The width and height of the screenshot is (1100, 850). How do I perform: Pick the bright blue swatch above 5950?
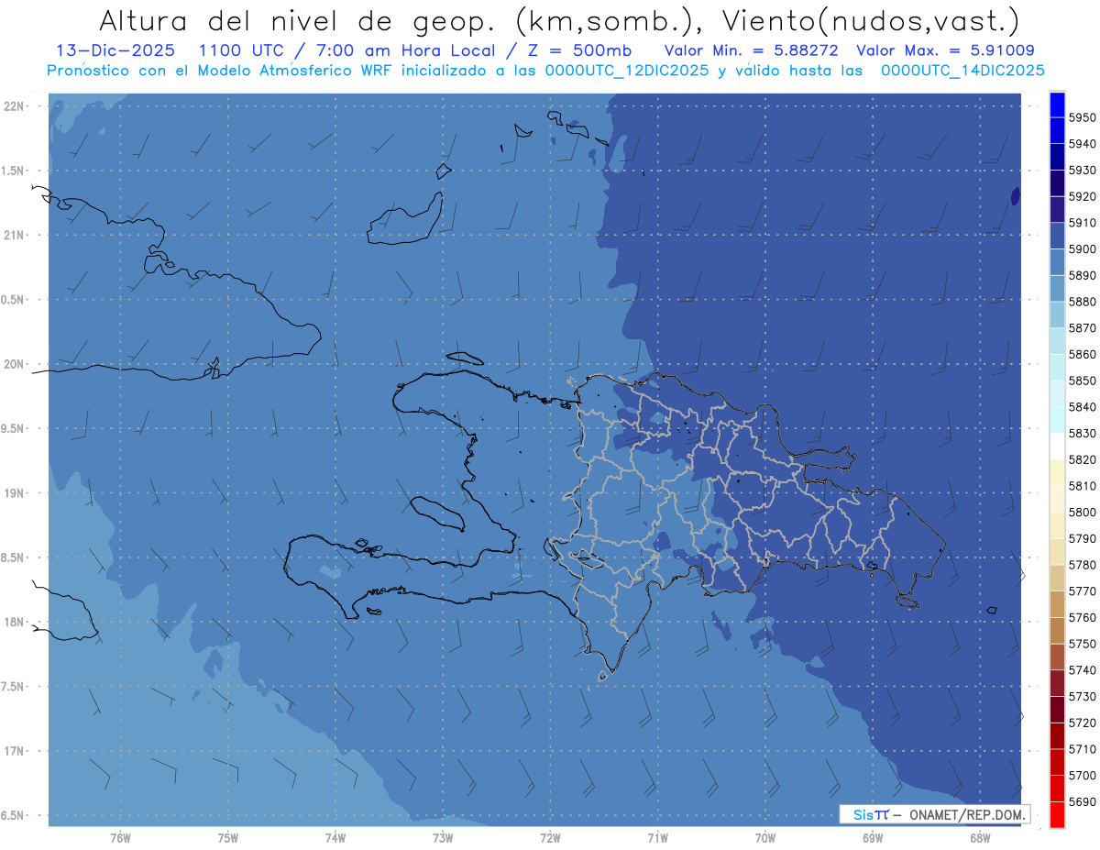tap(1057, 104)
